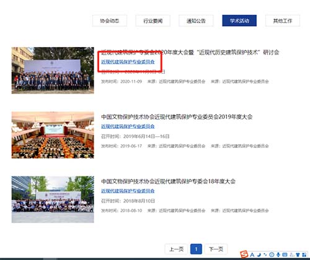Toggle half-width moon icon in Sogou toolbar
The image size is (310, 260).
click(259, 254)
